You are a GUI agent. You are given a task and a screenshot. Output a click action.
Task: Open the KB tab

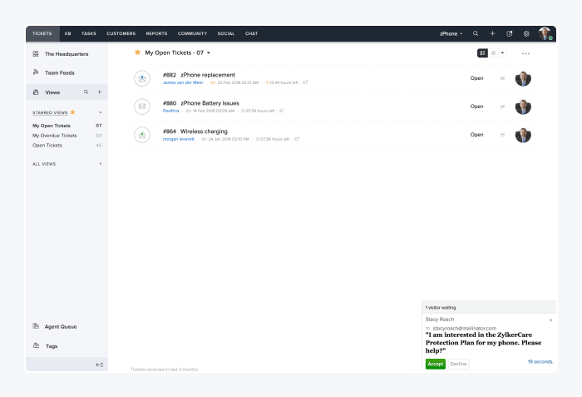click(x=67, y=33)
